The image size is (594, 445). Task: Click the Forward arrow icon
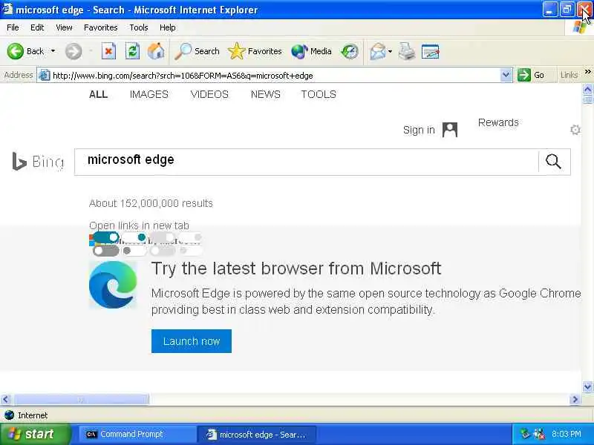[x=73, y=51]
